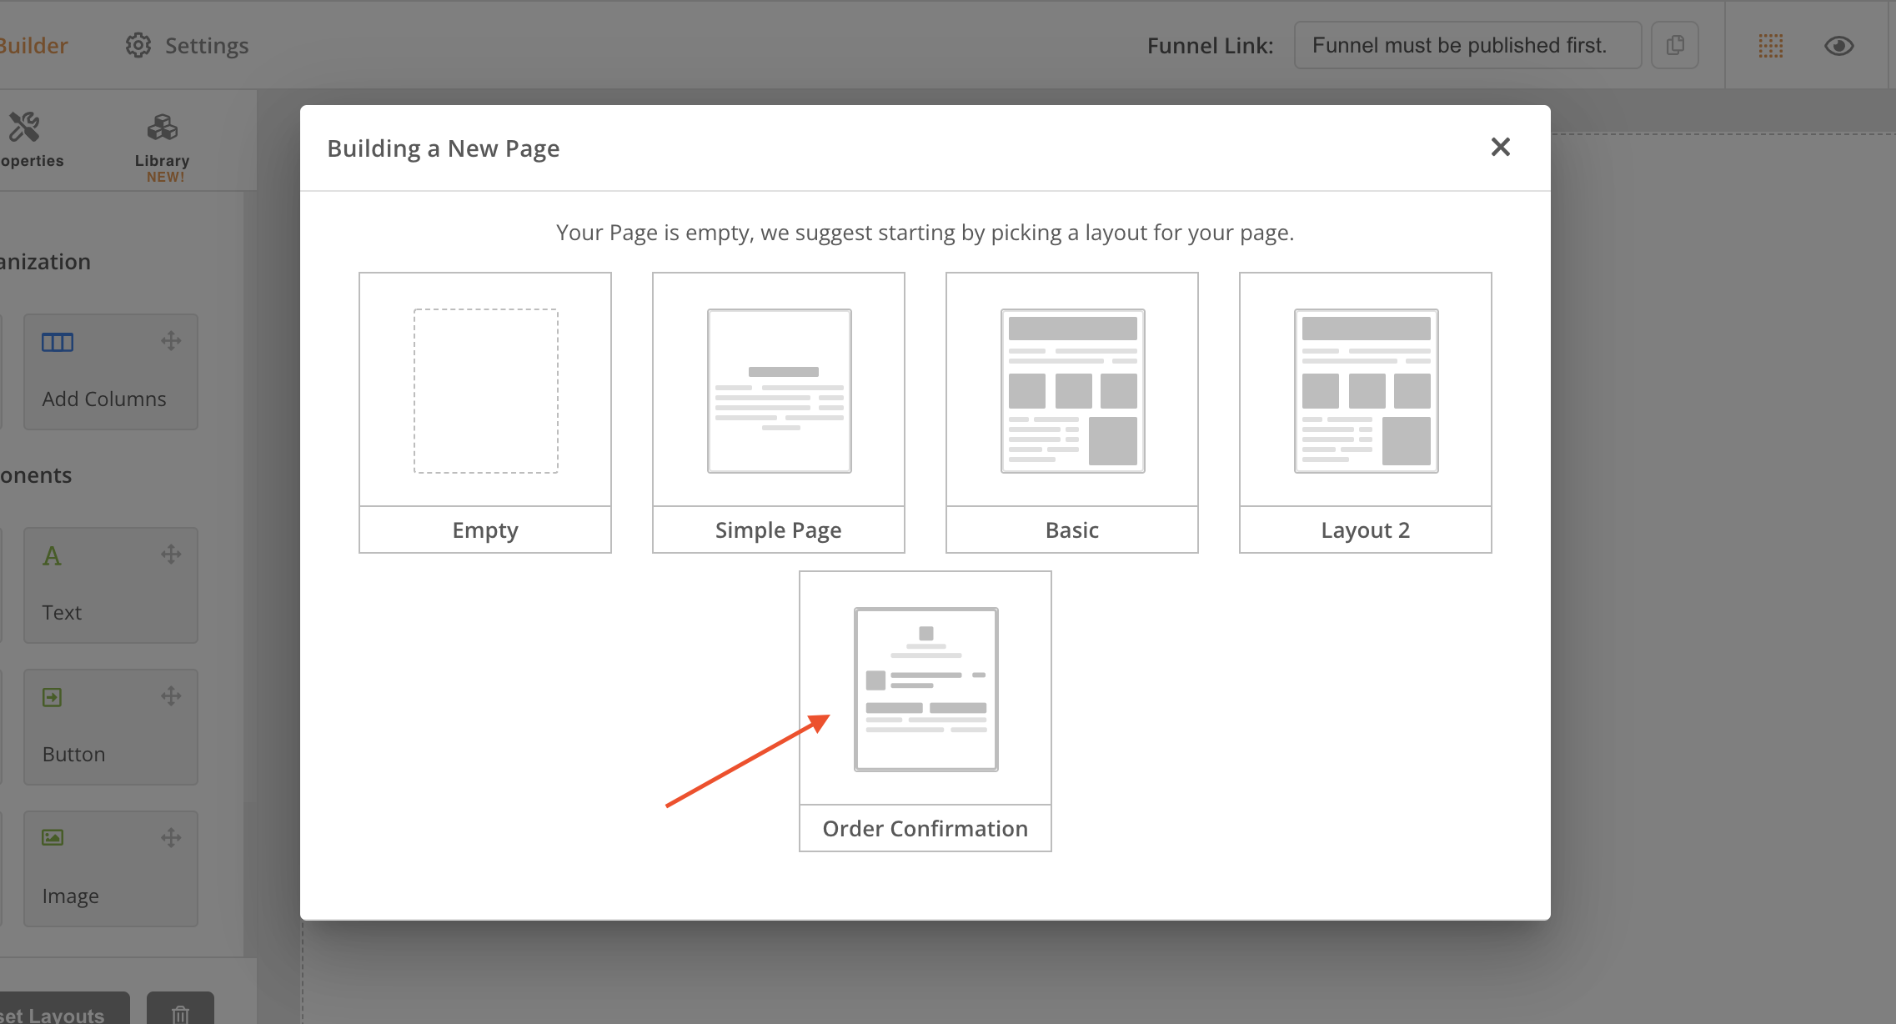Click the Funnel Link input field
This screenshot has height=1024, width=1896.
tap(1467, 45)
